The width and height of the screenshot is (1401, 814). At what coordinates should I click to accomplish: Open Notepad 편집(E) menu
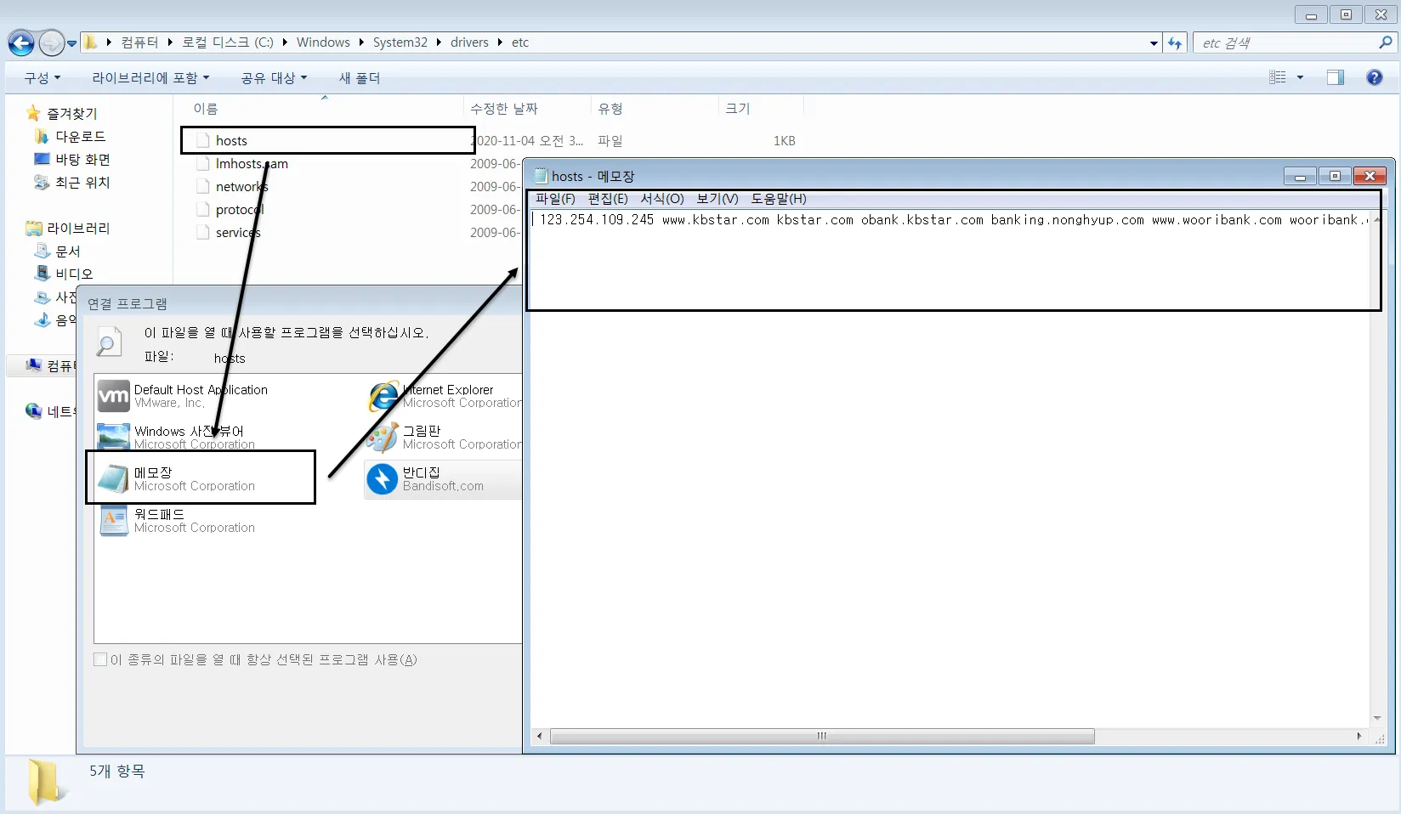coord(608,199)
